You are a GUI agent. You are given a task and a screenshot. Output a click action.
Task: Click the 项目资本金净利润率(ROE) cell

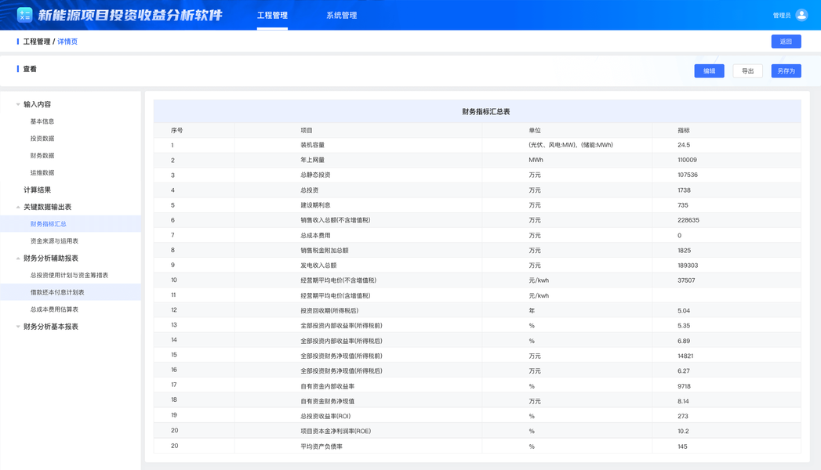click(336, 432)
